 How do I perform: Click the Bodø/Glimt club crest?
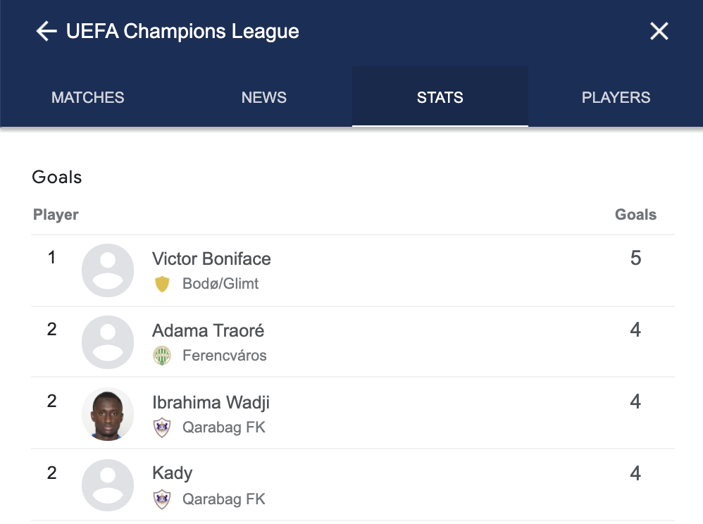click(x=162, y=284)
